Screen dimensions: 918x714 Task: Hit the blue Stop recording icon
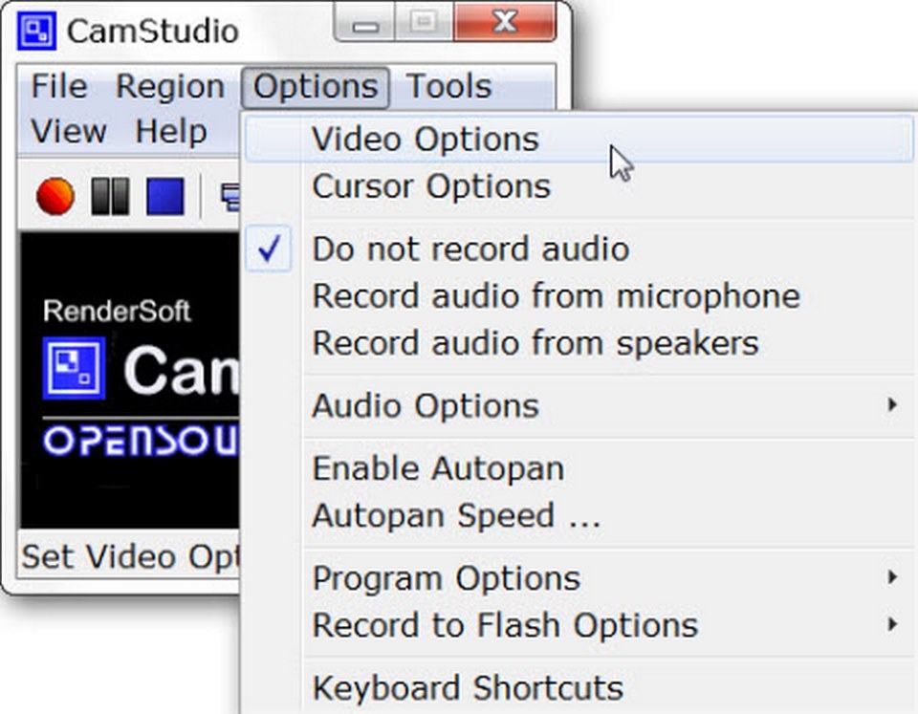[x=164, y=197]
